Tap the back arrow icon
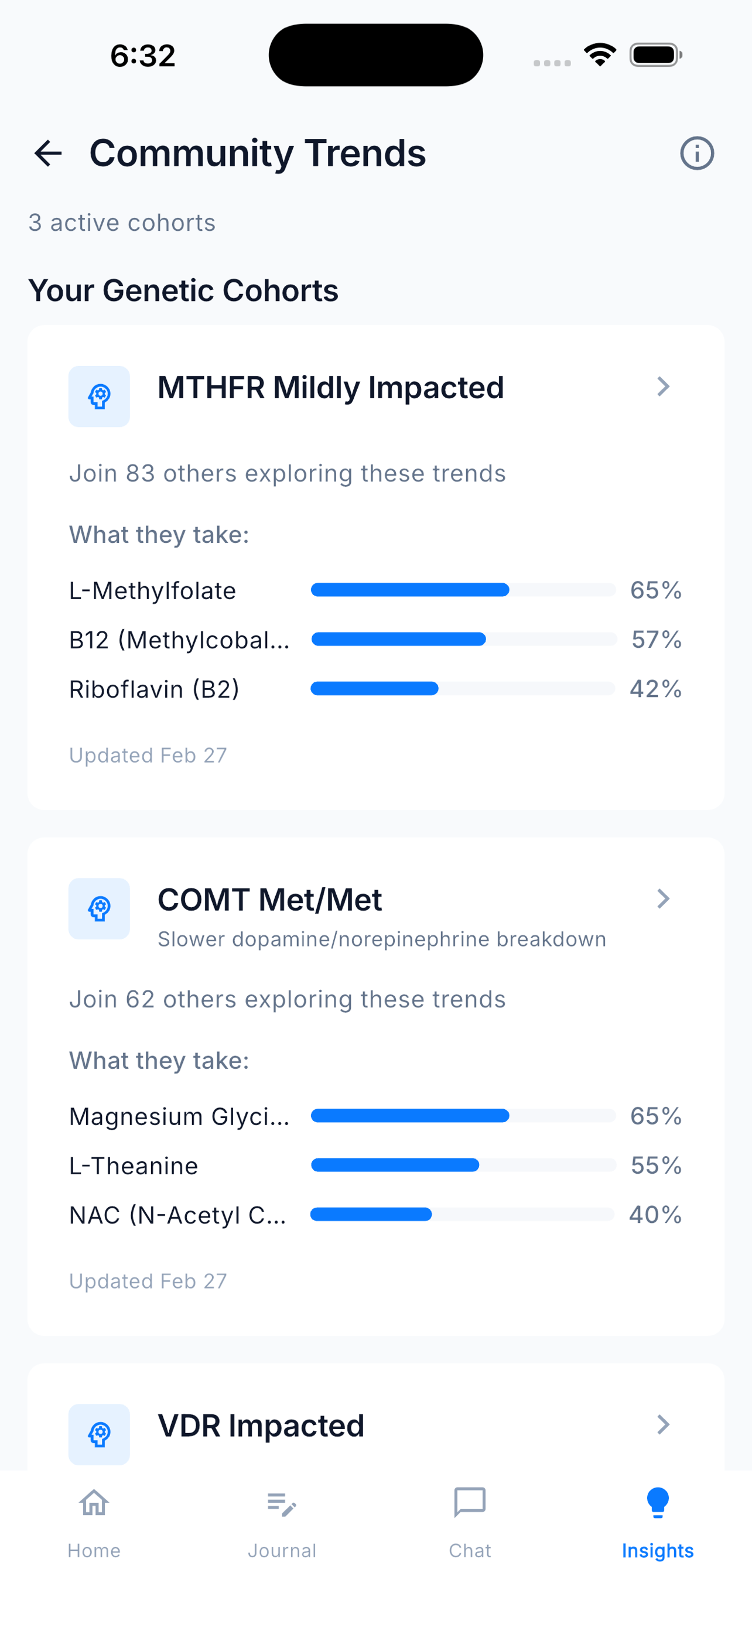The height and width of the screenshot is (1627, 752). [48, 153]
